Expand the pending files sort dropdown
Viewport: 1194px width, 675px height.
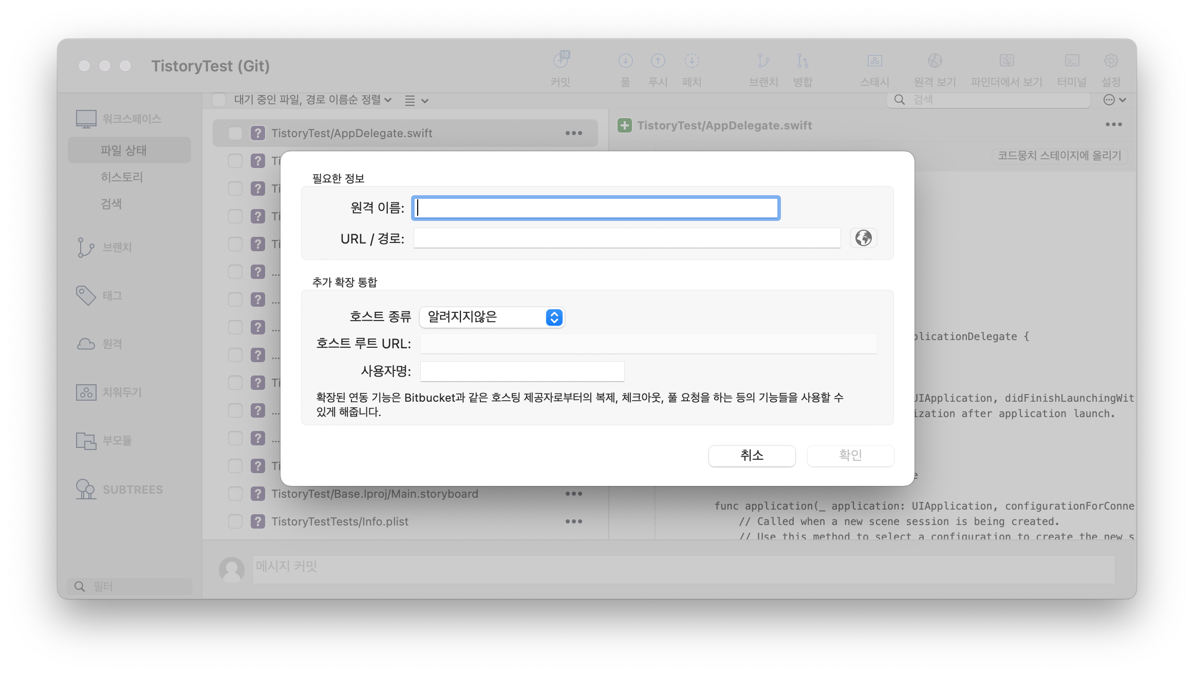pos(313,100)
